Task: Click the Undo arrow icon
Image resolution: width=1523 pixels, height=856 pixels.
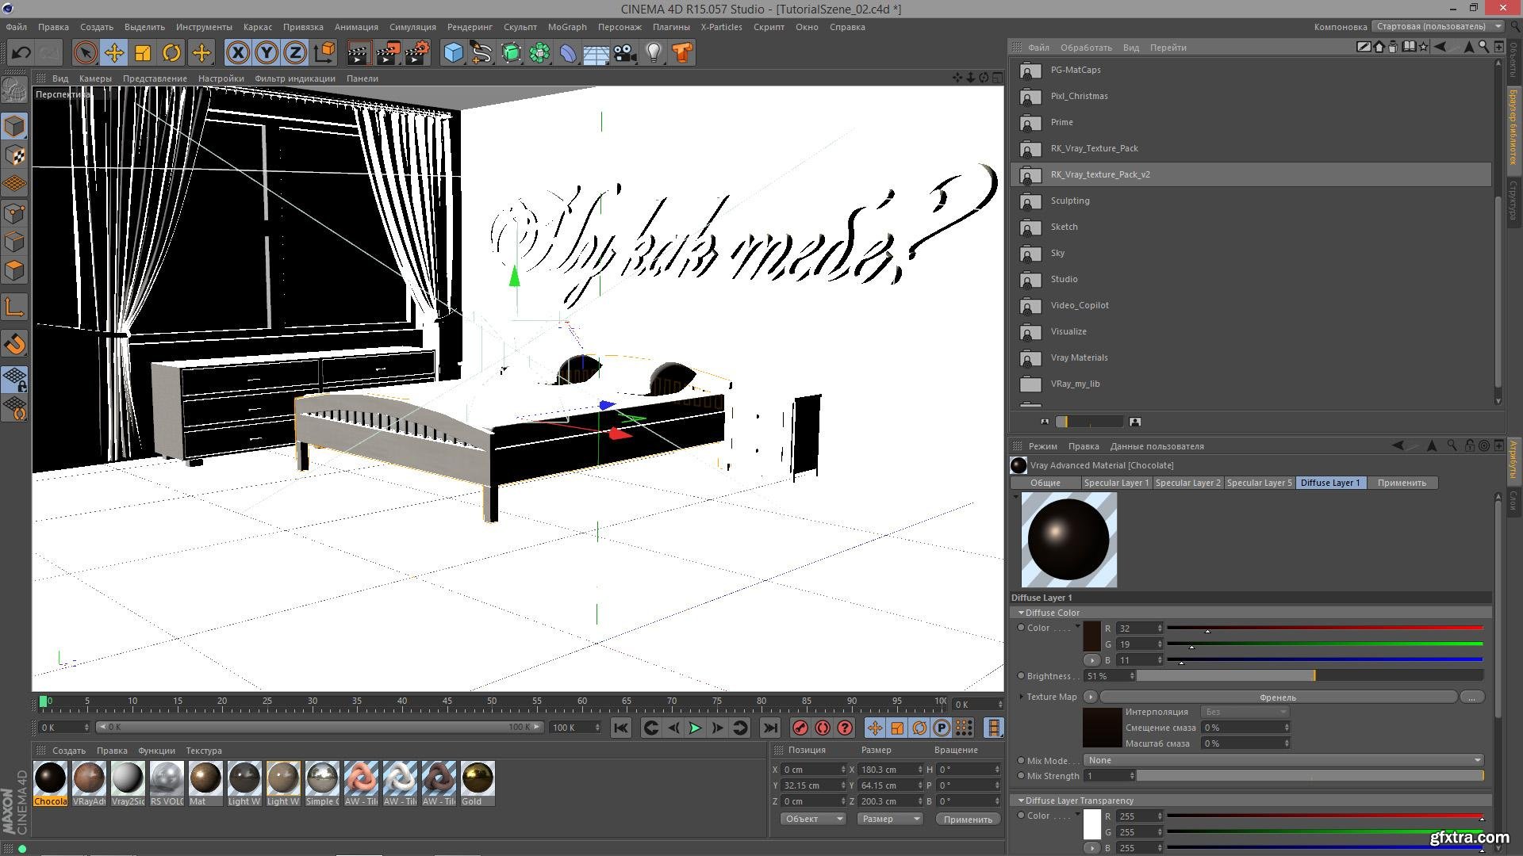Action: (21, 53)
